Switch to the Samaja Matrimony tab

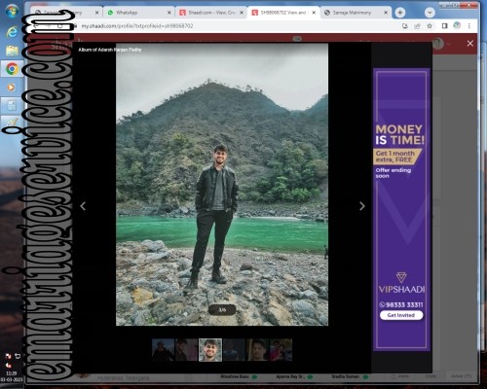356,13
